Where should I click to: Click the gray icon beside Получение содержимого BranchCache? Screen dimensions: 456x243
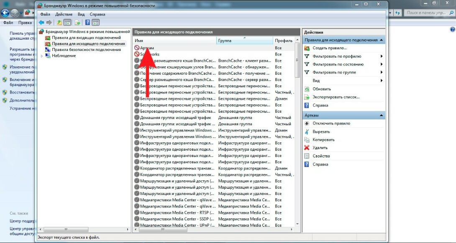tap(137, 73)
